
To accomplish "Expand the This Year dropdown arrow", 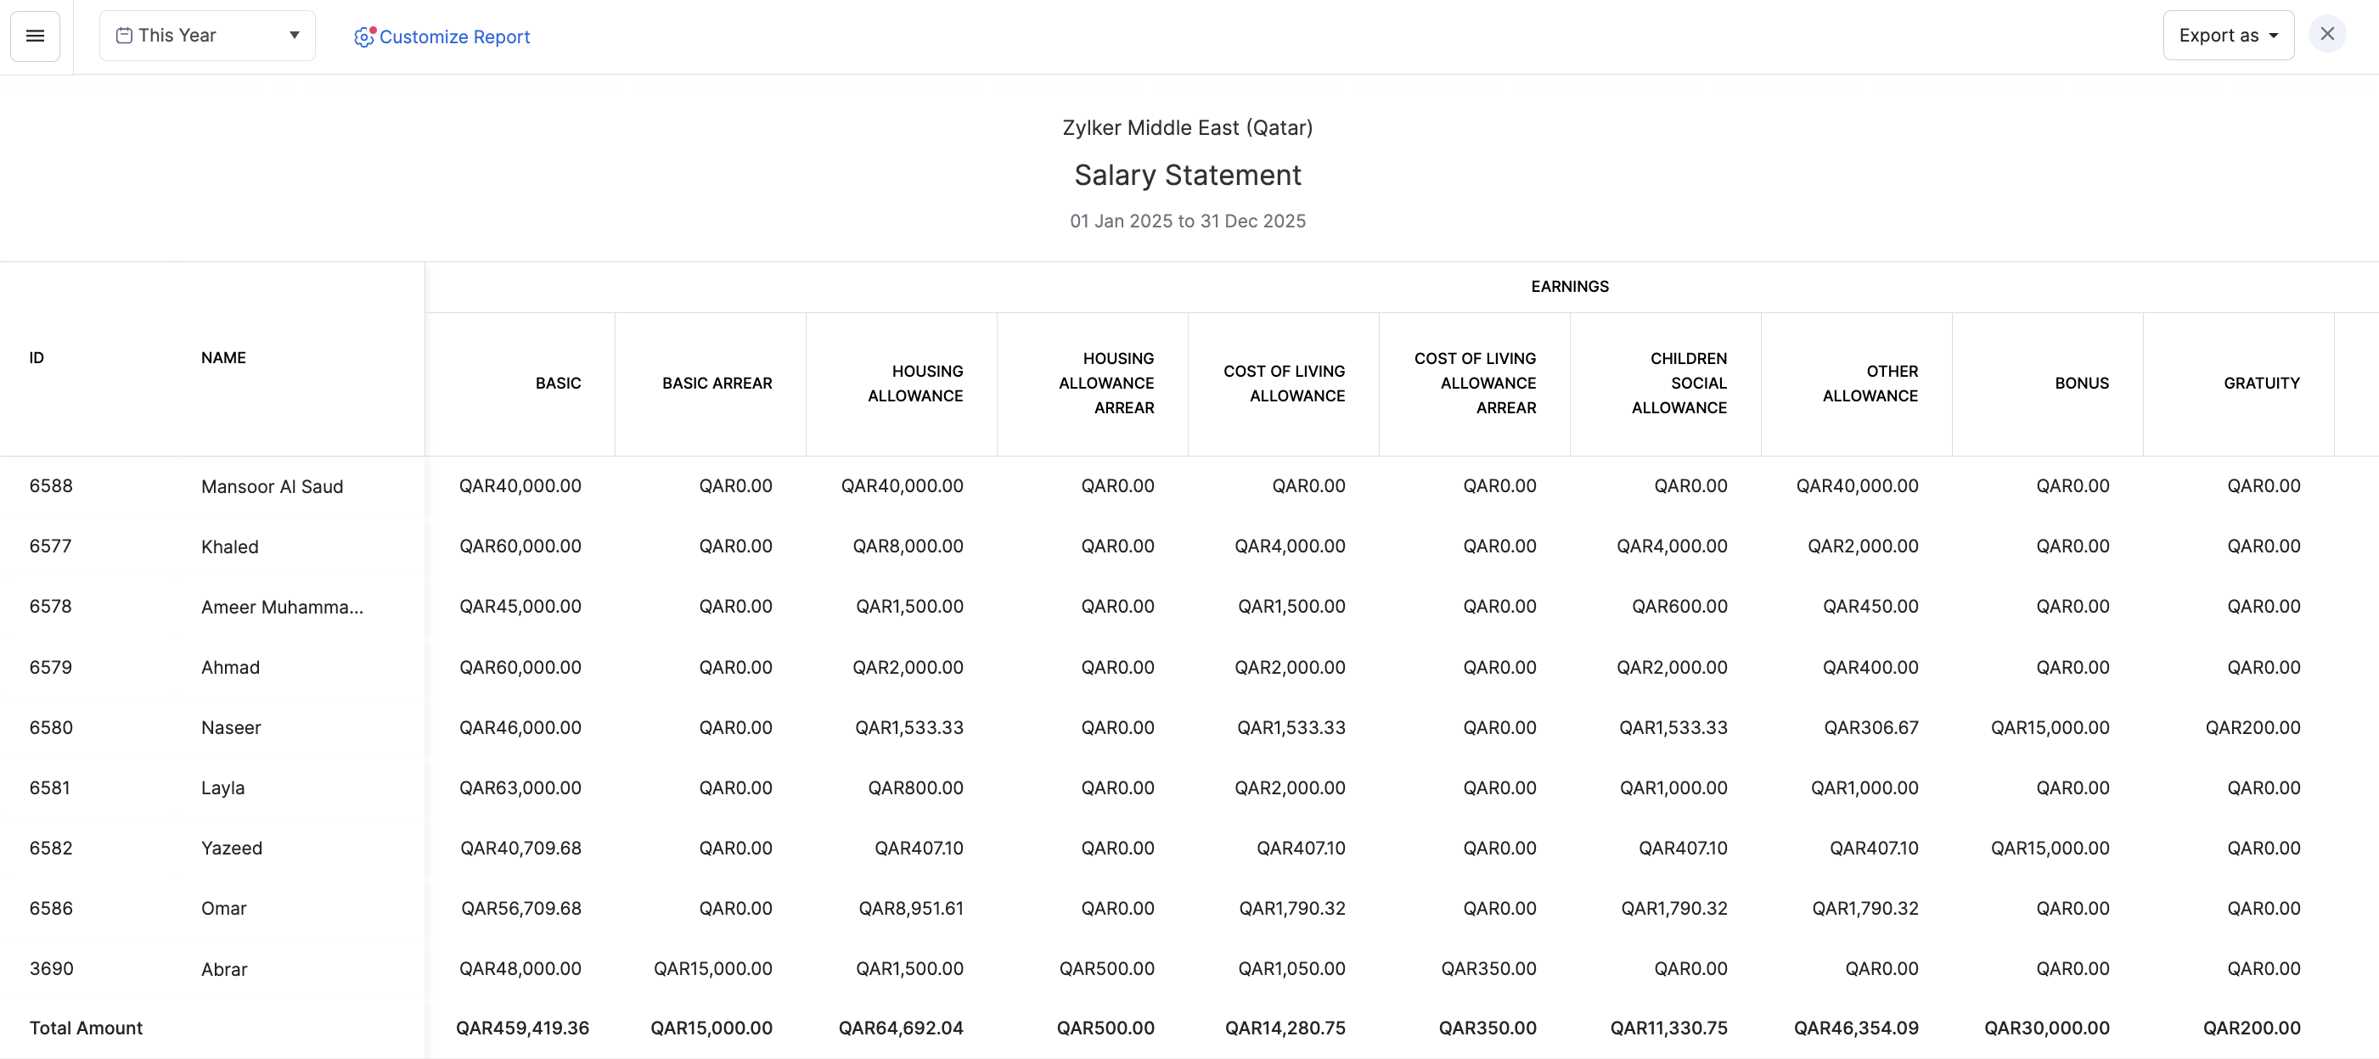I will 295,36.
